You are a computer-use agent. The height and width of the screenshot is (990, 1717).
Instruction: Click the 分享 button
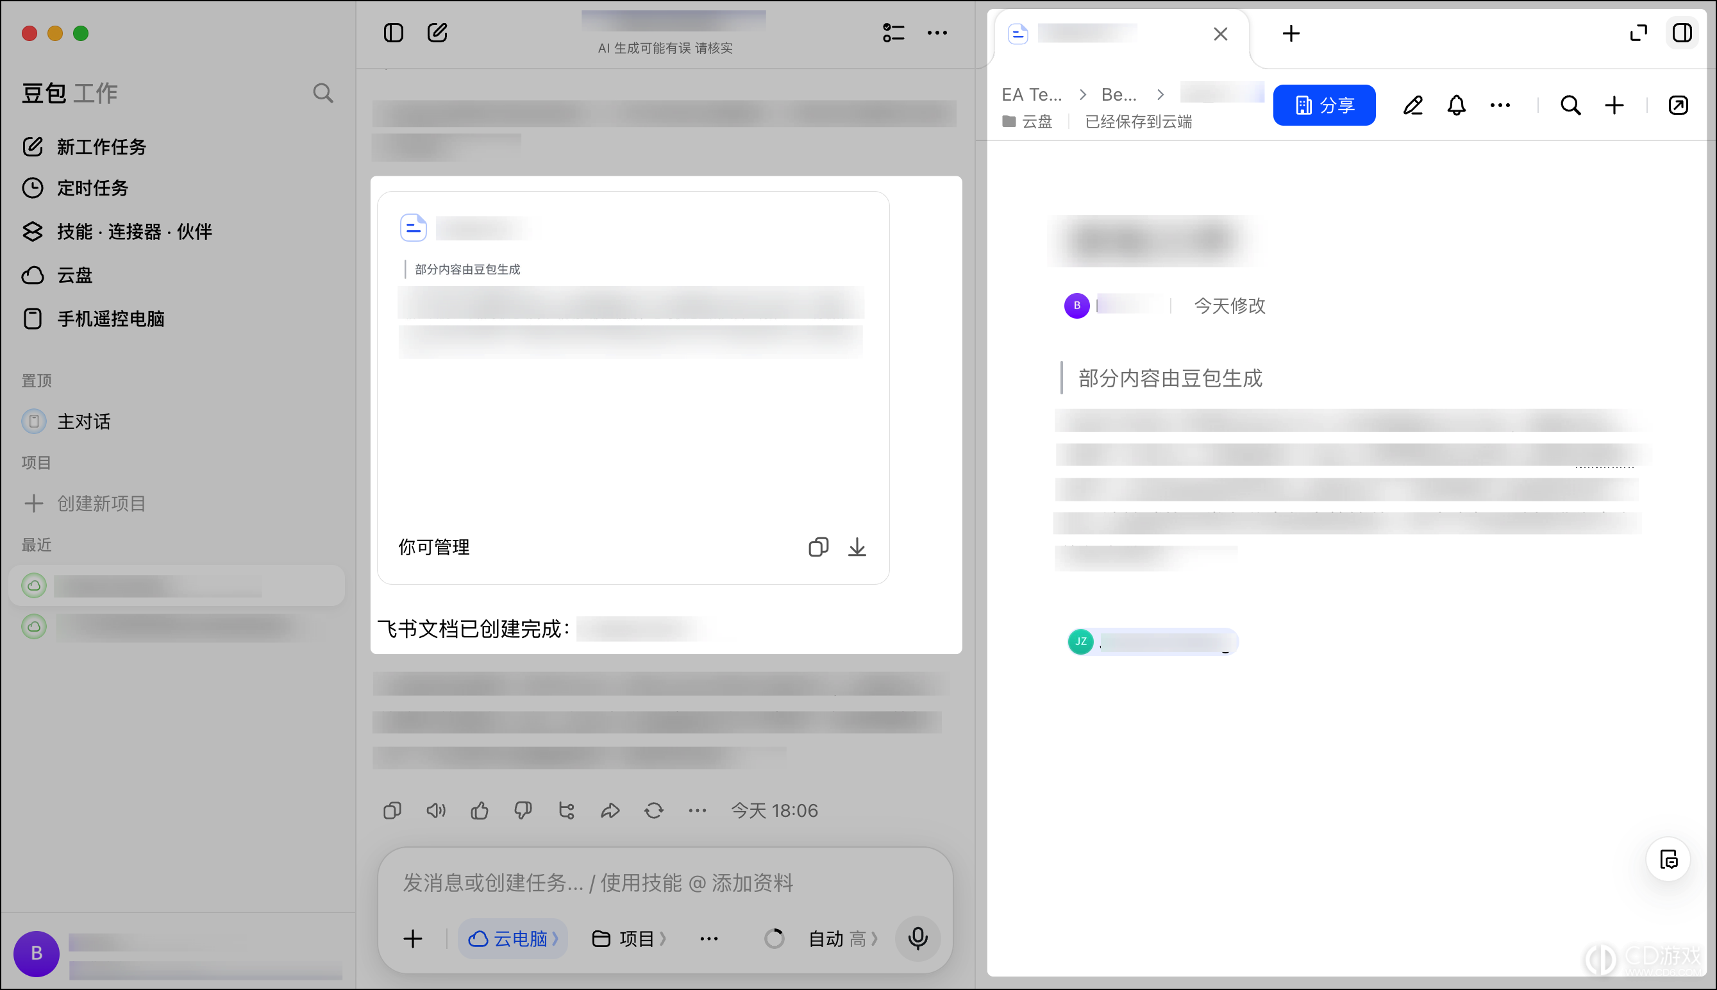(1324, 105)
